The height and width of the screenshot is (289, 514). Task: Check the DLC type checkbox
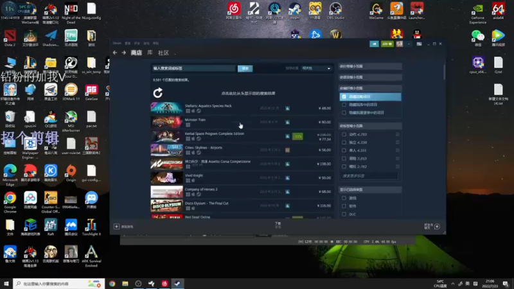(x=344, y=215)
